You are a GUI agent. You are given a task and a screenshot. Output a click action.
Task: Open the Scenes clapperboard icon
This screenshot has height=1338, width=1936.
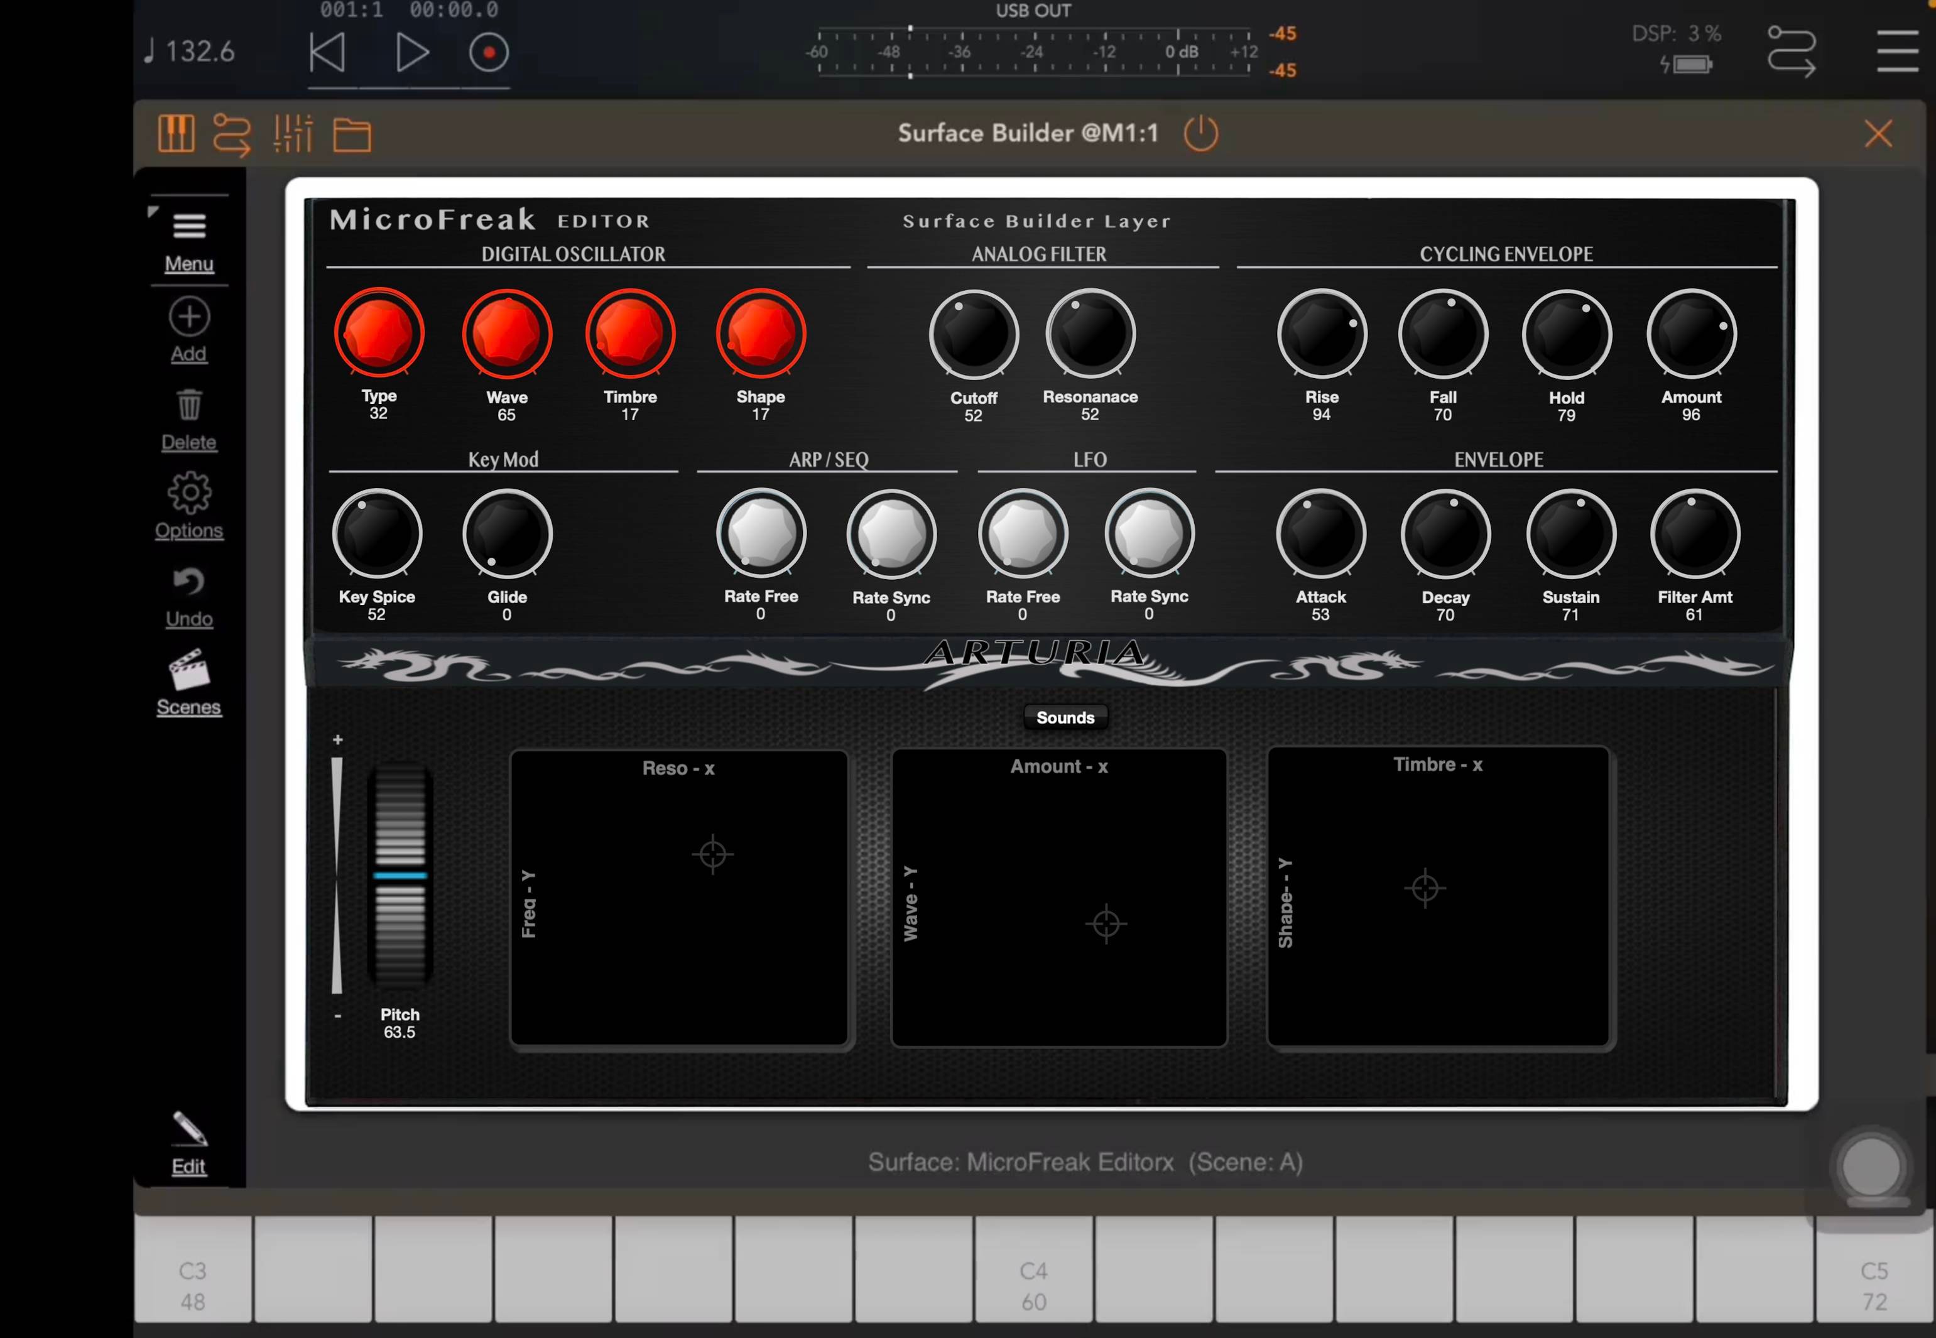click(x=190, y=670)
